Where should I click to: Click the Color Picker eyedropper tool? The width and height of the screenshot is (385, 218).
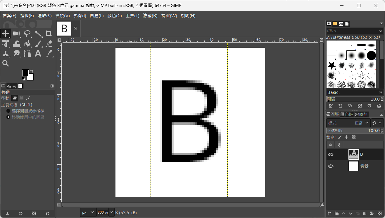49,53
